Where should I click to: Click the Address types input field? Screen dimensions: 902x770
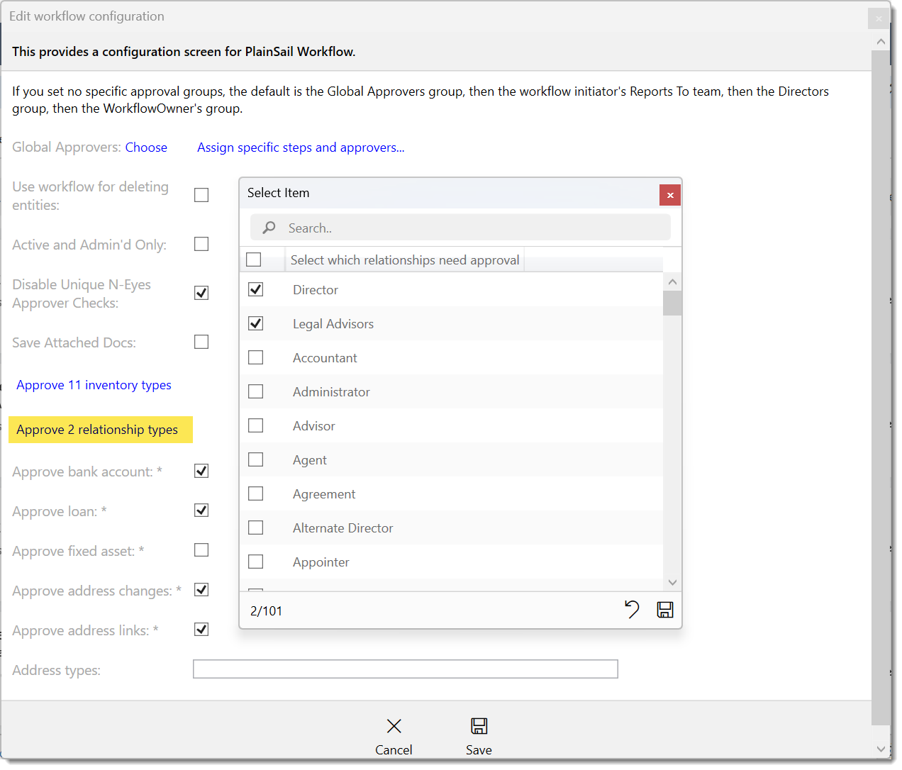point(405,669)
